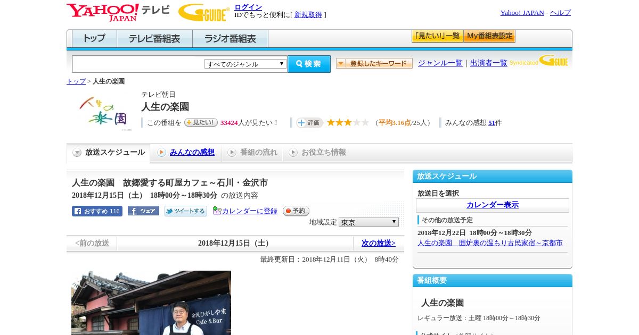Click the 人生の楽園 program logo image

104,113
